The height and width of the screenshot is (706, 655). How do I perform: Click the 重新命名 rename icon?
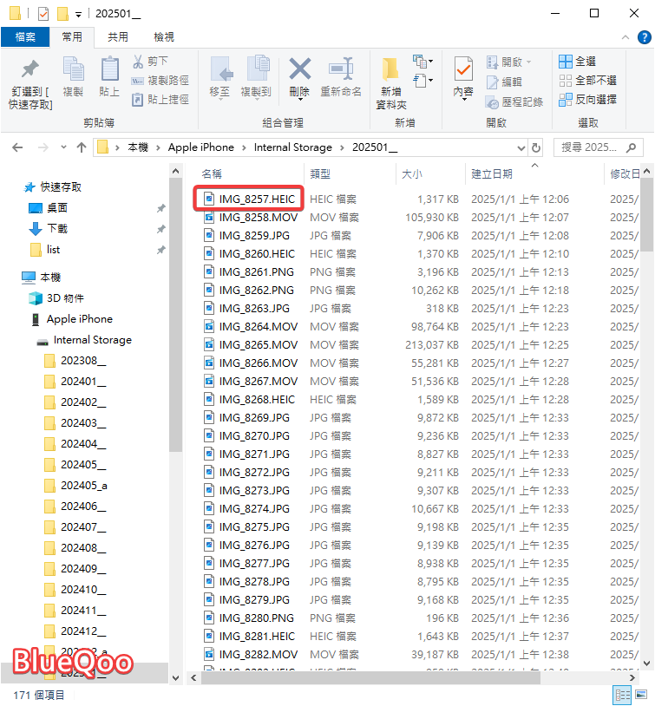click(x=340, y=69)
